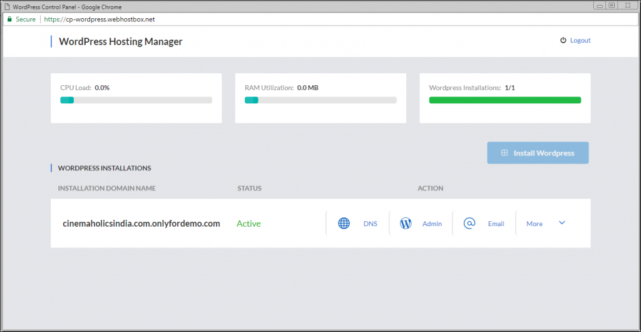The width and height of the screenshot is (641, 332).
Task: Click the WordPress Hosting Manager heading
Action: pyautogui.click(x=121, y=41)
